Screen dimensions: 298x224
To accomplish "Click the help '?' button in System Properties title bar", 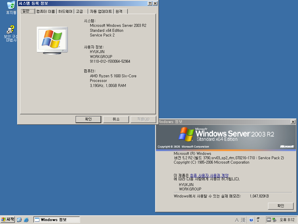I will pyautogui.click(x=150, y=3).
